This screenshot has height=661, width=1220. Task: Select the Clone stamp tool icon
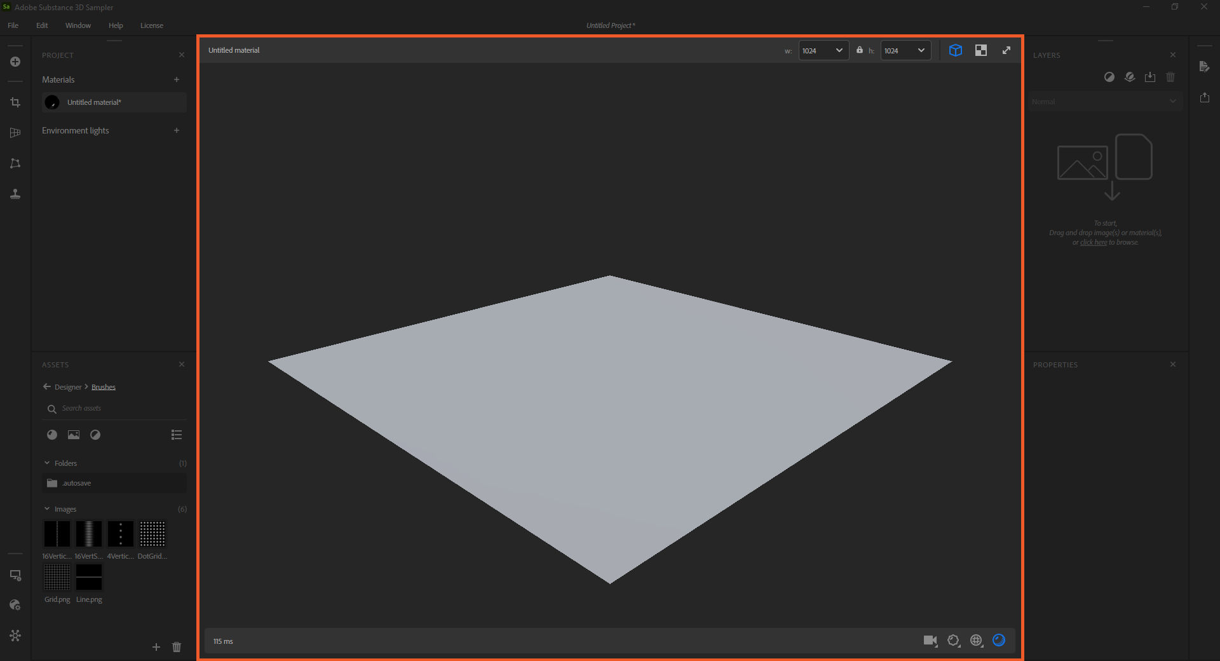15,194
